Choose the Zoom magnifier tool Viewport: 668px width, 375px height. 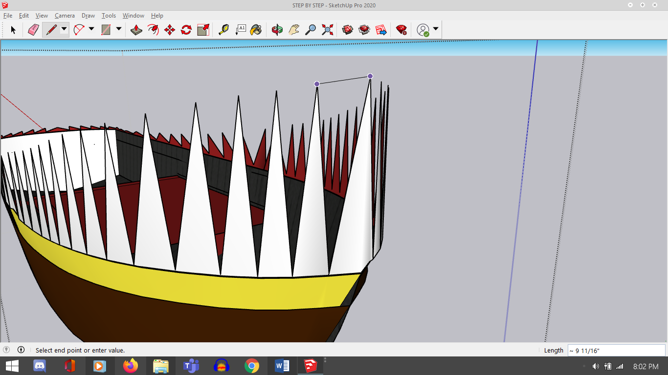click(311, 30)
